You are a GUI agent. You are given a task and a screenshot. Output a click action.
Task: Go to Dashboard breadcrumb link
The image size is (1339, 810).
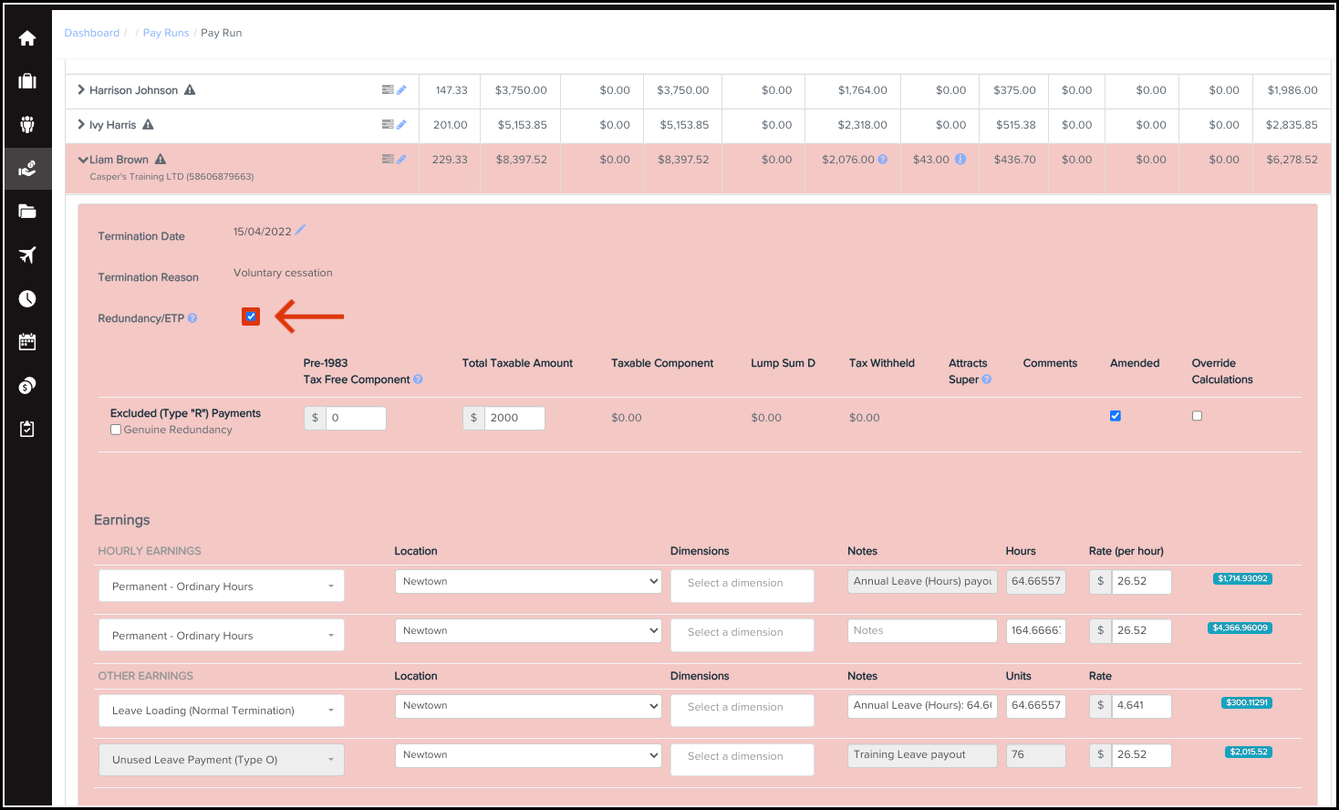click(91, 33)
